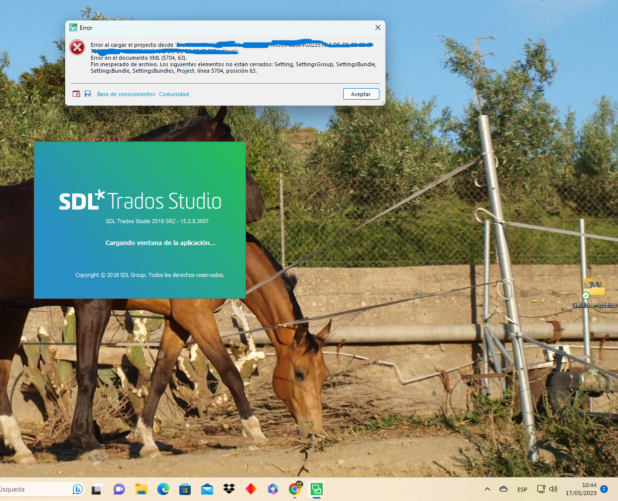Open SDL Trados Studio from the taskbar
Image resolution: width=618 pixels, height=501 pixels.
[x=317, y=490]
